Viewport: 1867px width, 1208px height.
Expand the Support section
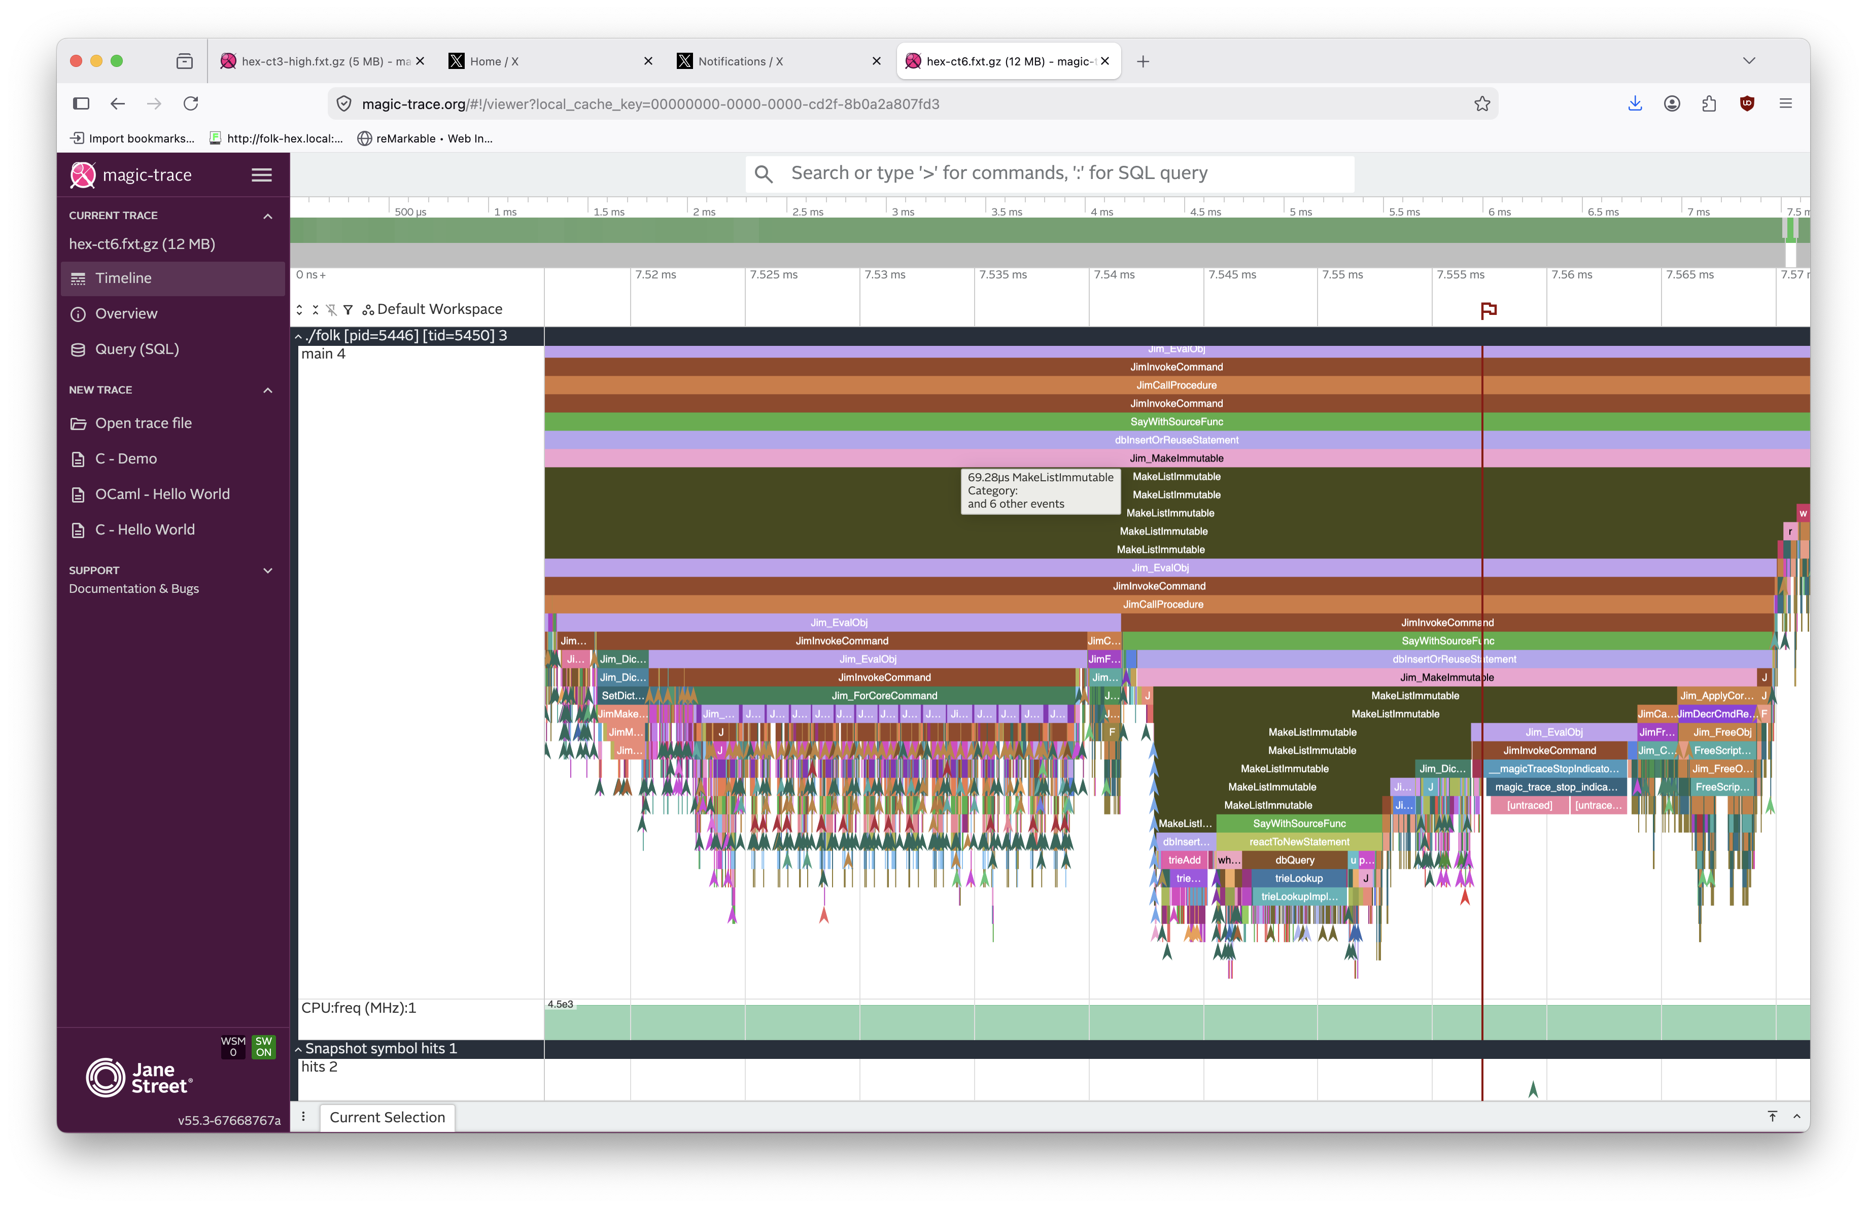pos(267,571)
